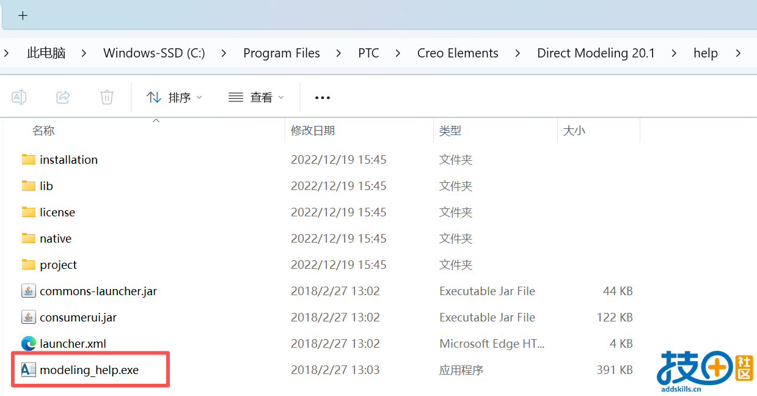The width and height of the screenshot is (757, 396).
Task: Select the native folder icon
Action: 28,238
